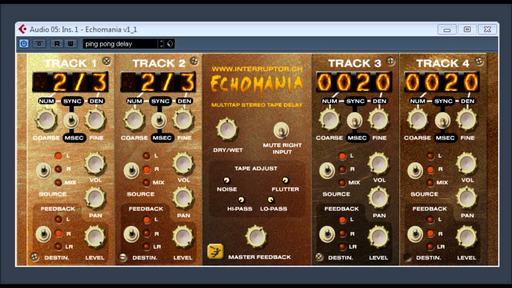Open the www.interruptor.ch link

tap(257, 69)
